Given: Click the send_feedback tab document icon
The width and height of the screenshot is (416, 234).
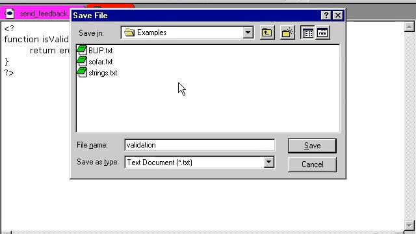Looking at the screenshot, I should (10, 13).
